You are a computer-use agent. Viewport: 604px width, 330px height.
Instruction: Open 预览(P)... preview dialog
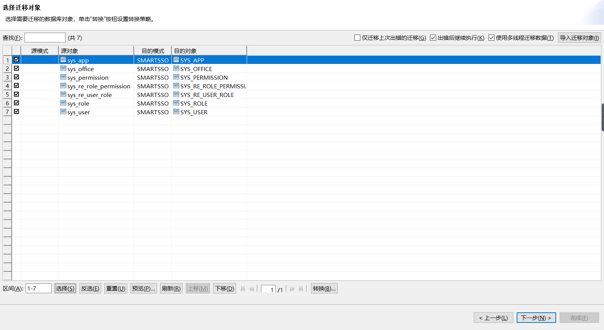pyautogui.click(x=143, y=288)
